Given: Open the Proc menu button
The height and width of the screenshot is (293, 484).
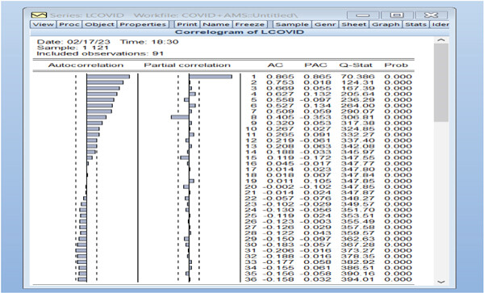Looking at the screenshot, I should pyautogui.click(x=69, y=24).
